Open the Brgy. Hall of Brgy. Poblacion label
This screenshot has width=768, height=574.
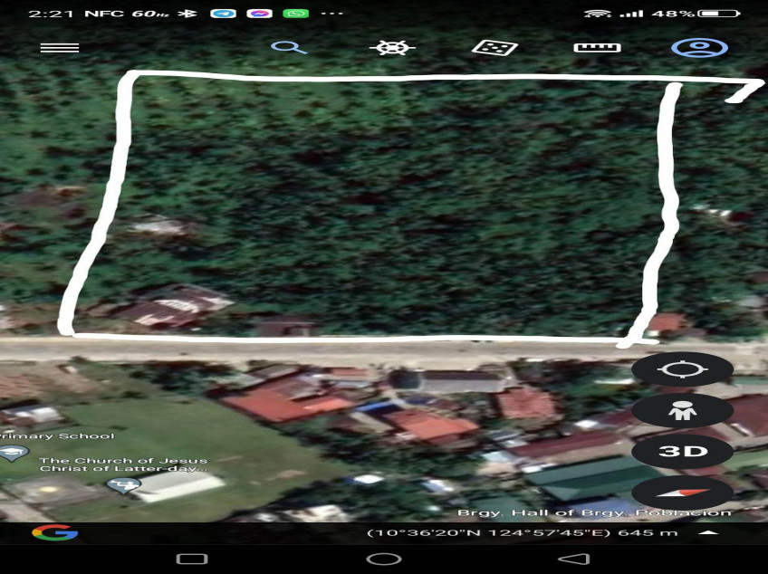(593, 513)
